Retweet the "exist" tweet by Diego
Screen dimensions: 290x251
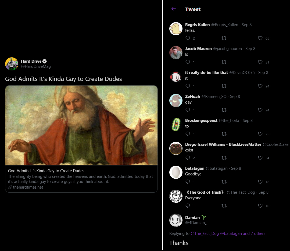224,158
